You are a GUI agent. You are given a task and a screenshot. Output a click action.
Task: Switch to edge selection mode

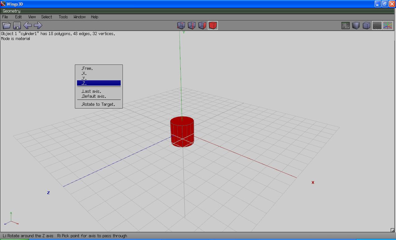coord(192,25)
